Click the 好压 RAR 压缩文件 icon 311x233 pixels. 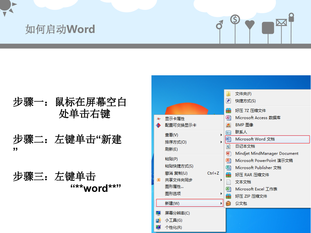point(229,175)
